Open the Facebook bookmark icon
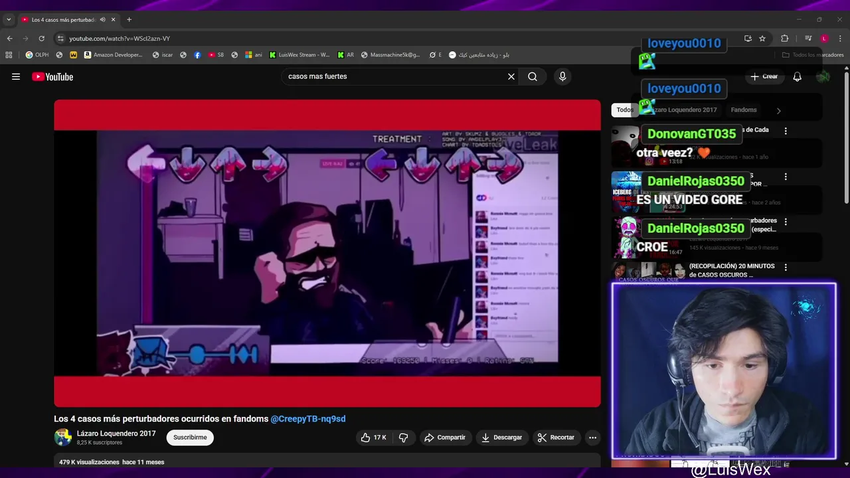Viewport: 850px width, 478px height. click(x=197, y=55)
